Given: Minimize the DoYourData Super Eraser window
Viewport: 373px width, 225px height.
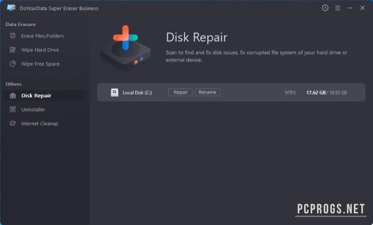Looking at the screenshot, I should point(350,8).
